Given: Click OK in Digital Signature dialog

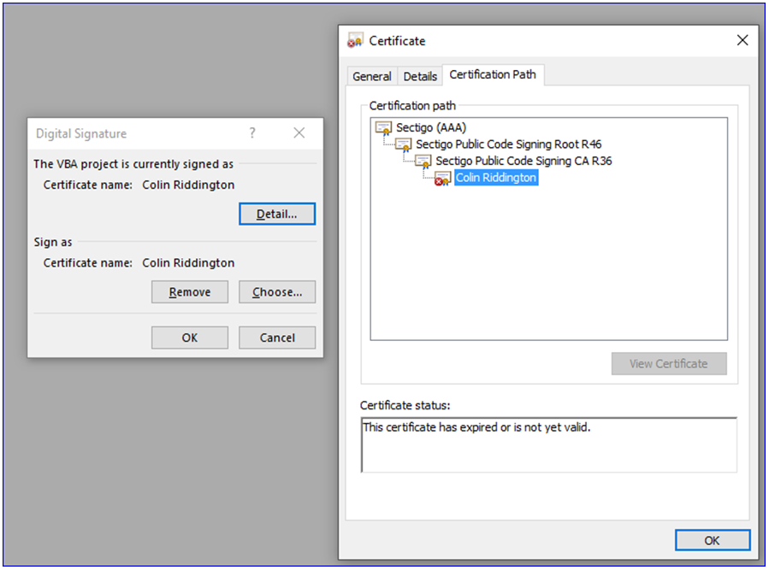Looking at the screenshot, I should point(190,338).
